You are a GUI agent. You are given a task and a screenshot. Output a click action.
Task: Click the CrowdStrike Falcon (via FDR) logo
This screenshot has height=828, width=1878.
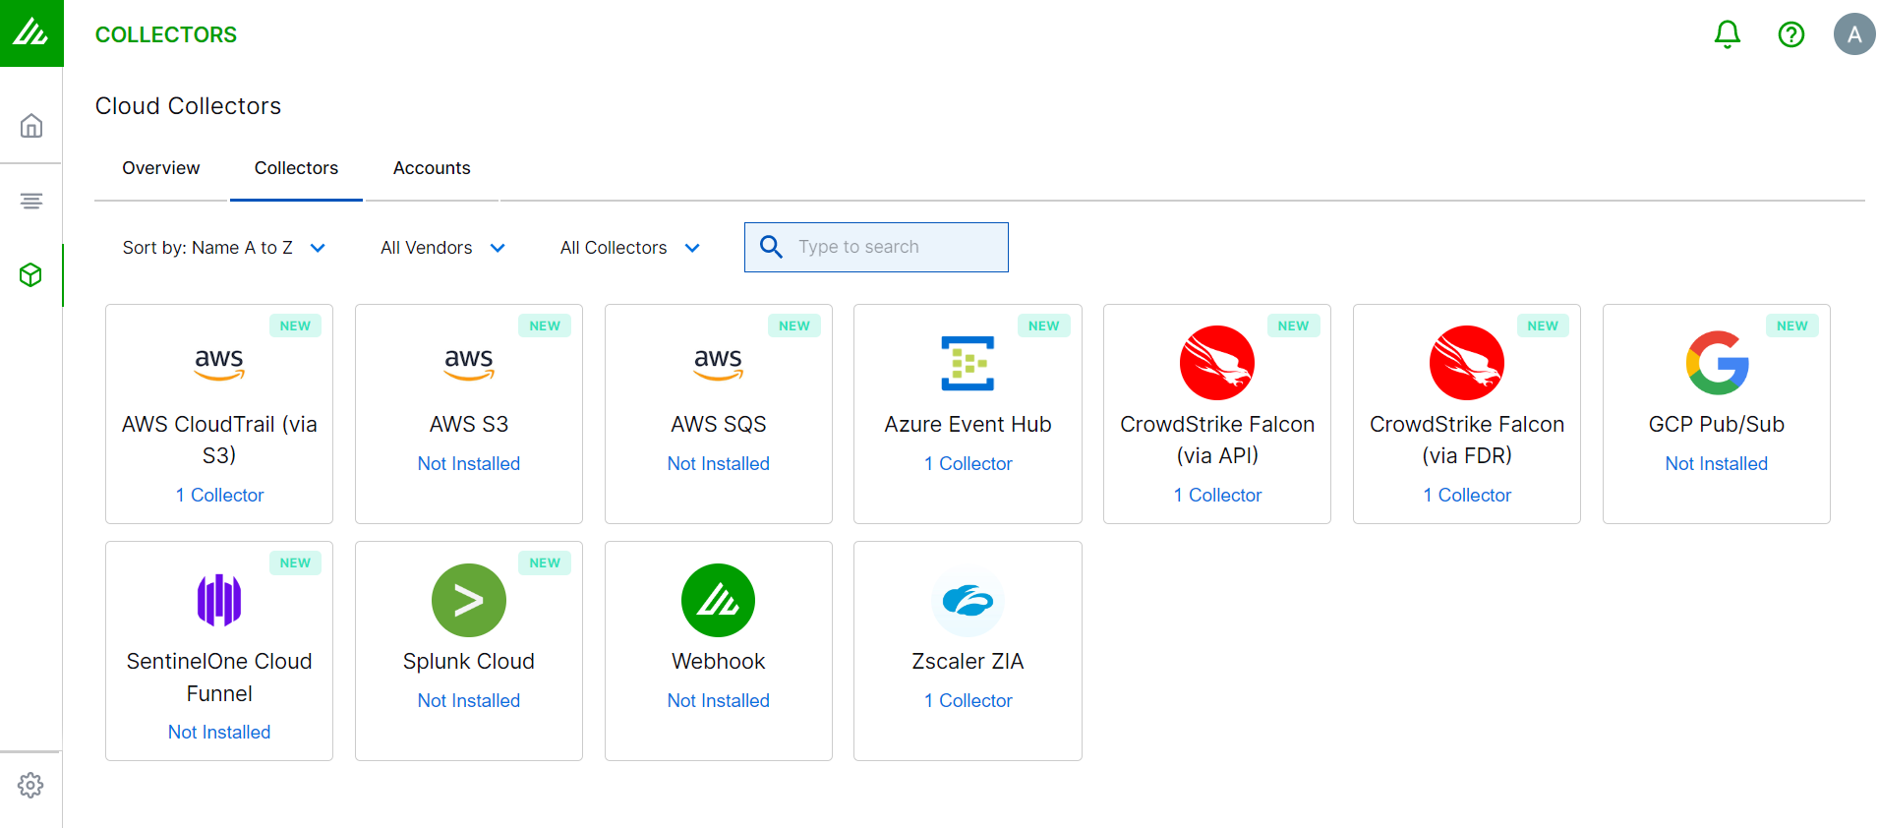click(1467, 363)
